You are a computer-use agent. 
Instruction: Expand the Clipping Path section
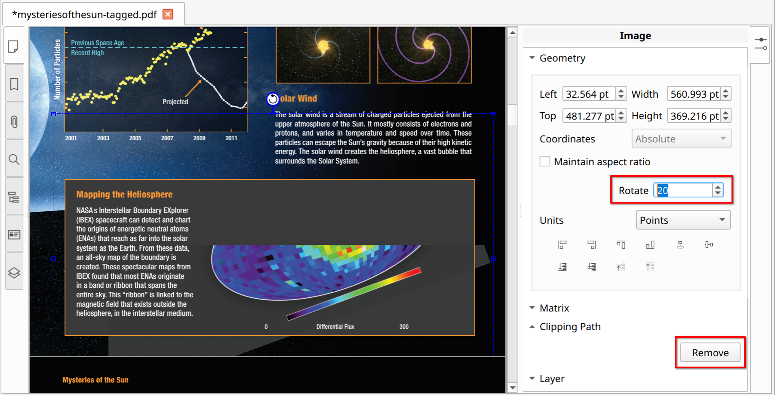click(x=532, y=327)
